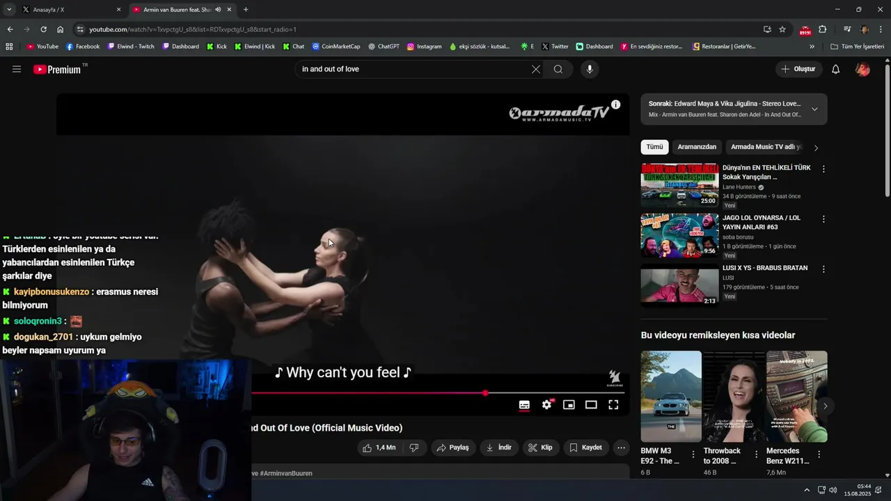Bookmark this page with star
The image size is (891, 501).
[x=782, y=29]
